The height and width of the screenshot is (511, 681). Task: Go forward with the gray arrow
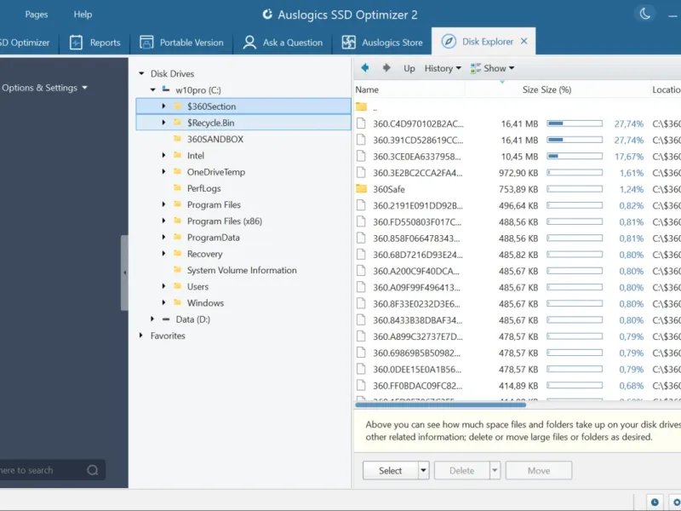pos(386,68)
